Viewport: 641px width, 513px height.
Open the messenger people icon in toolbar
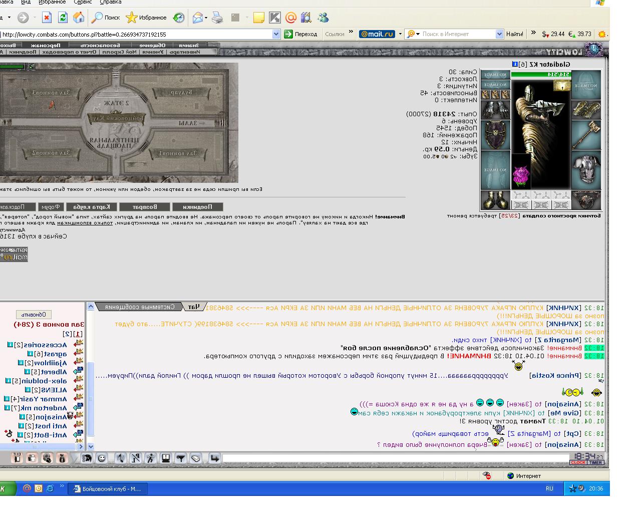click(x=323, y=18)
